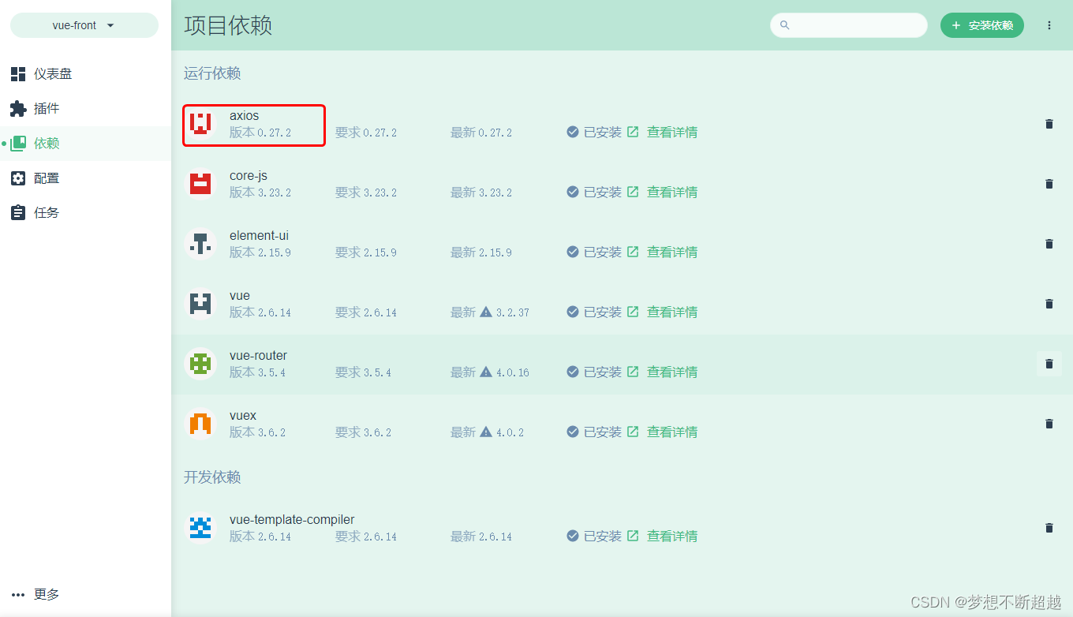Go to the Plugins (插件) section

point(85,109)
